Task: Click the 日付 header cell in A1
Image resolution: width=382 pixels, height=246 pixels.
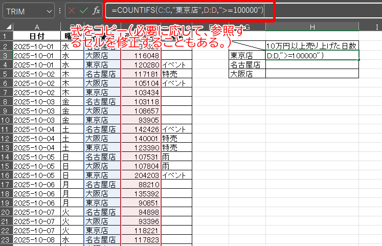Action: [36, 36]
